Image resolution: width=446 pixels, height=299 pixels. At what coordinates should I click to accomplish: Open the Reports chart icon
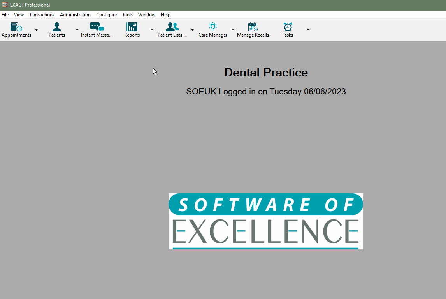[132, 27]
